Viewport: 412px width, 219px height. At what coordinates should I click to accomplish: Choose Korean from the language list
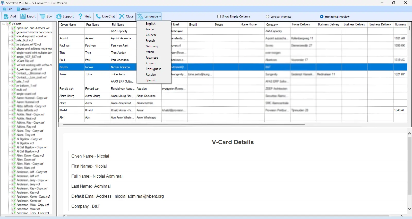150,63
